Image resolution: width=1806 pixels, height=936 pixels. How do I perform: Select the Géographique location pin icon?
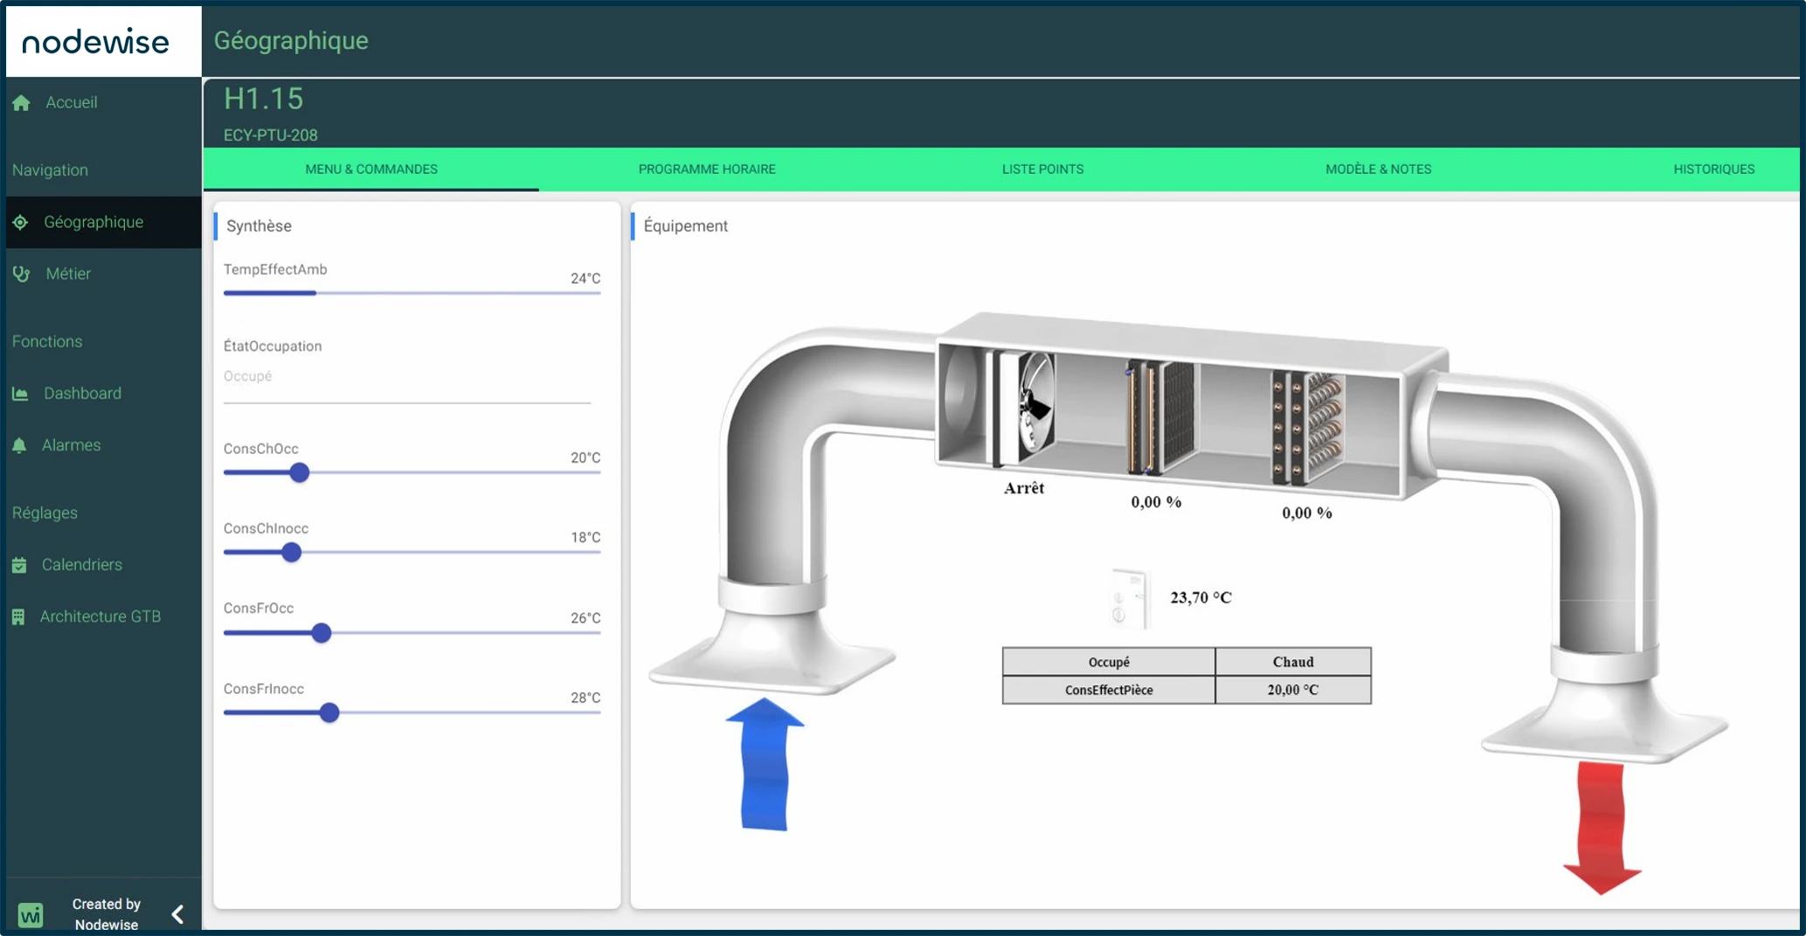click(20, 223)
